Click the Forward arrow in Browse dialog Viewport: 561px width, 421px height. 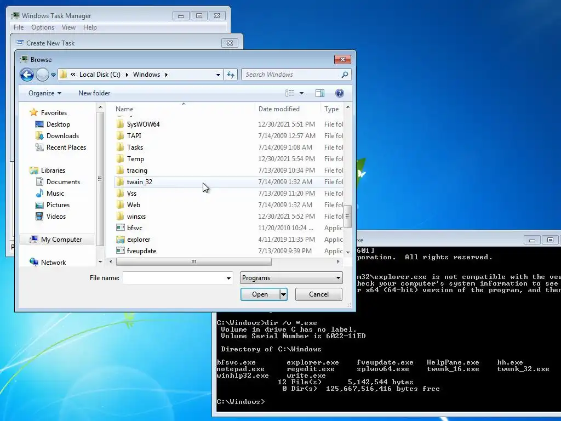tap(42, 75)
